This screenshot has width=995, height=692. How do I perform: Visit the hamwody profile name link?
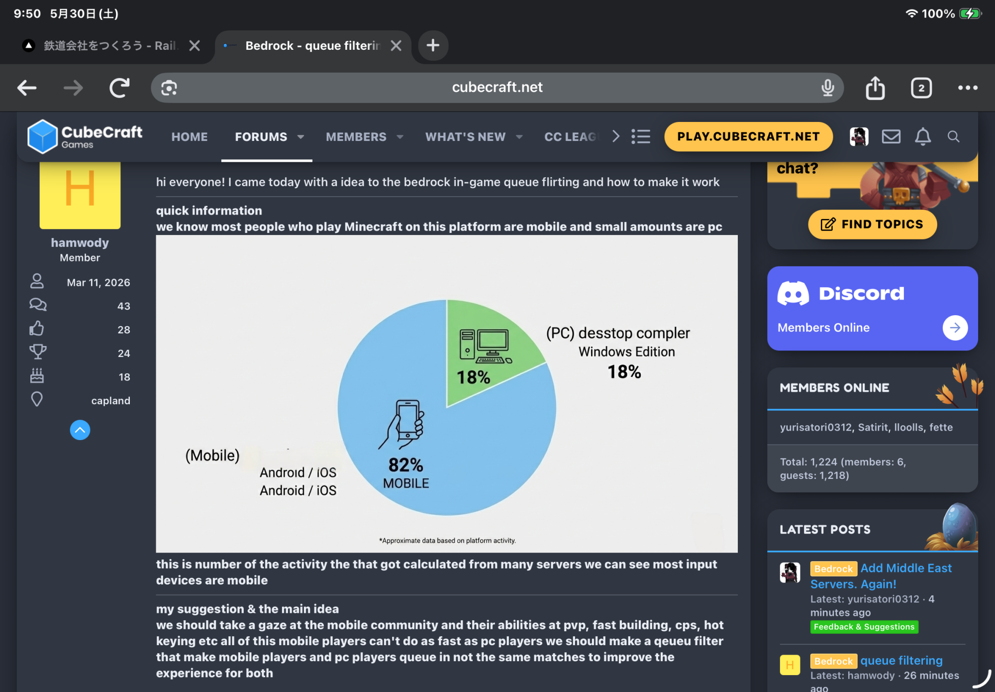pyautogui.click(x=80, y=242)
